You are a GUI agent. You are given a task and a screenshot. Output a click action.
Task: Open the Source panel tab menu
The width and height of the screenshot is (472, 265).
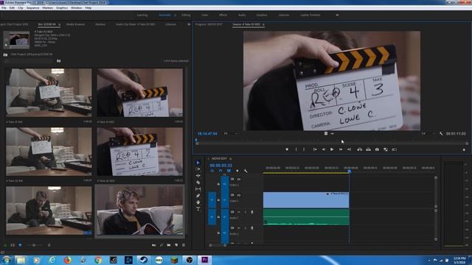click(263, 24)
